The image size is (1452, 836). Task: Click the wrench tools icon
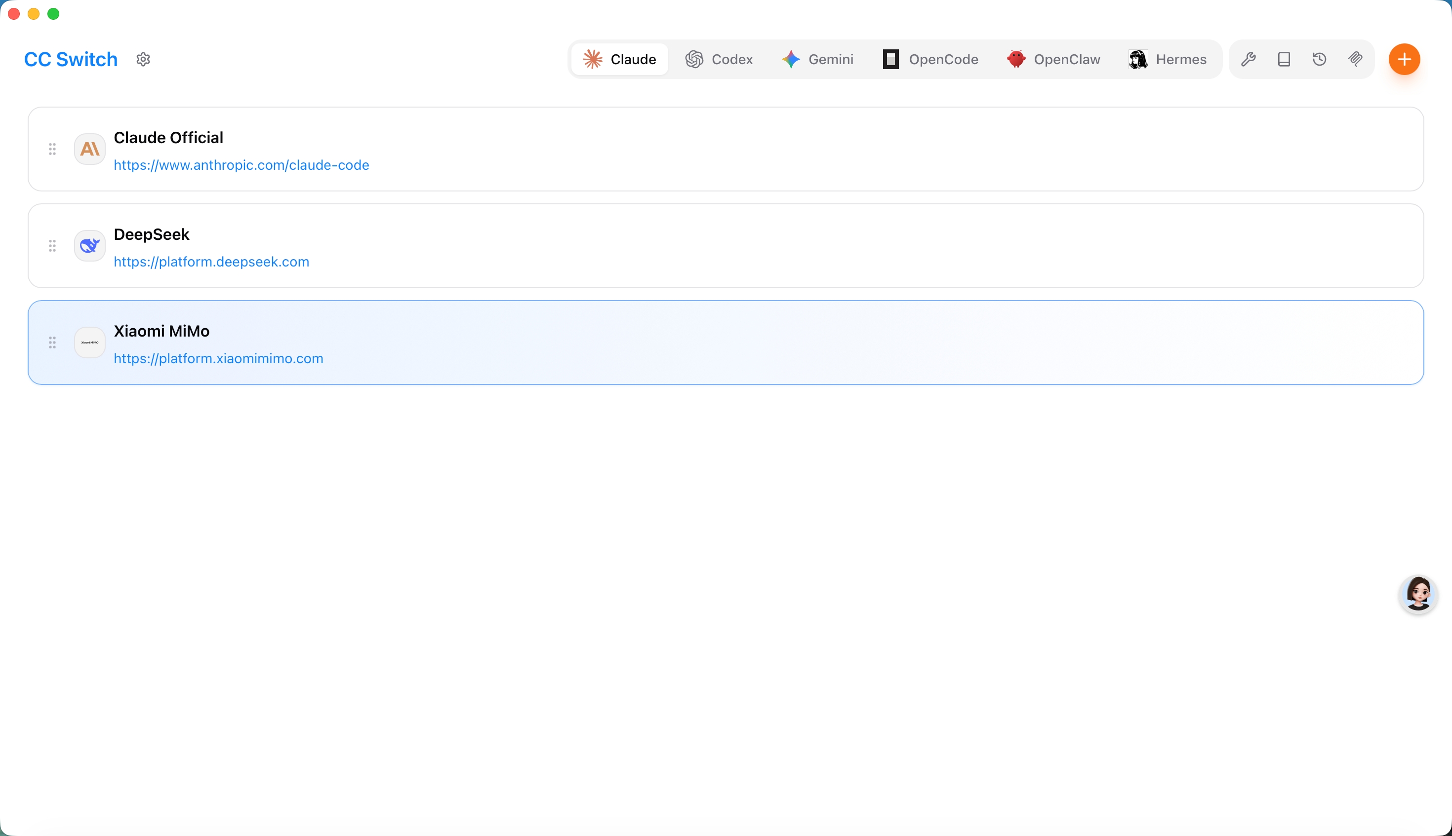click(1248, 59)
